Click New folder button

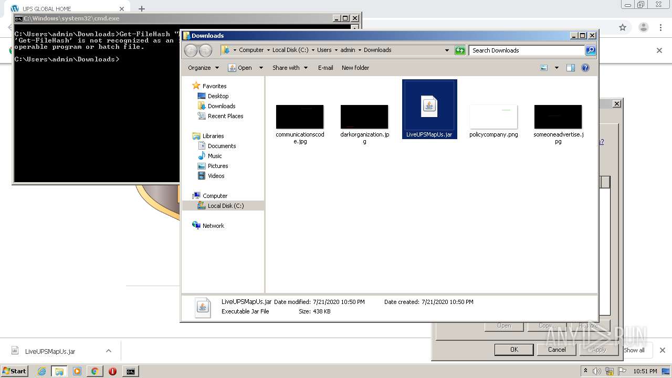pos(355,68)
